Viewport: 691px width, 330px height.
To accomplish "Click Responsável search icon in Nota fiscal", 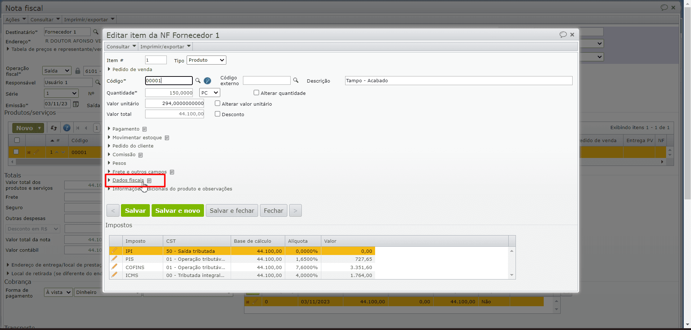I will tap(97, 82).
